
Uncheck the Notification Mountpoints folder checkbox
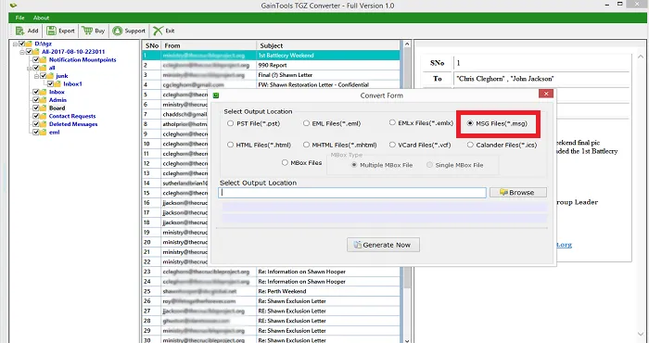[x=36, y=60]
